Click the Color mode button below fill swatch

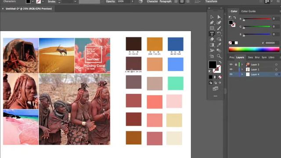pyautogui.click(x=211, y=77)
